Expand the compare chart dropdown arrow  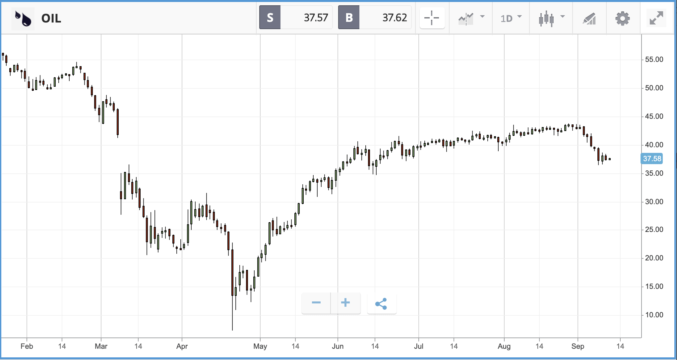click(x=482, y=17)
